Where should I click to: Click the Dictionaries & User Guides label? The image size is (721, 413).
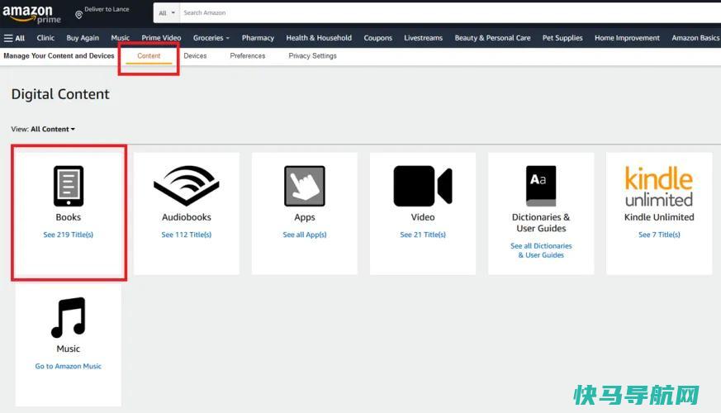(x=541, y=222)
